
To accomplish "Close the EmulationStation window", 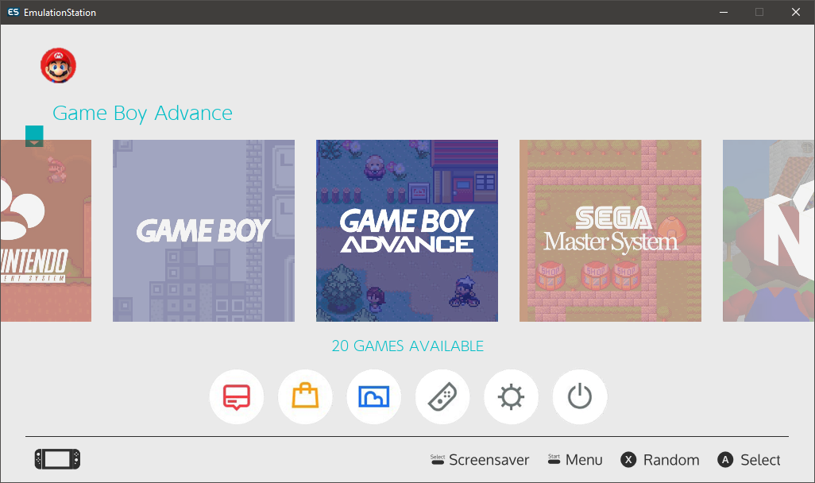I will tap(796, 12).
